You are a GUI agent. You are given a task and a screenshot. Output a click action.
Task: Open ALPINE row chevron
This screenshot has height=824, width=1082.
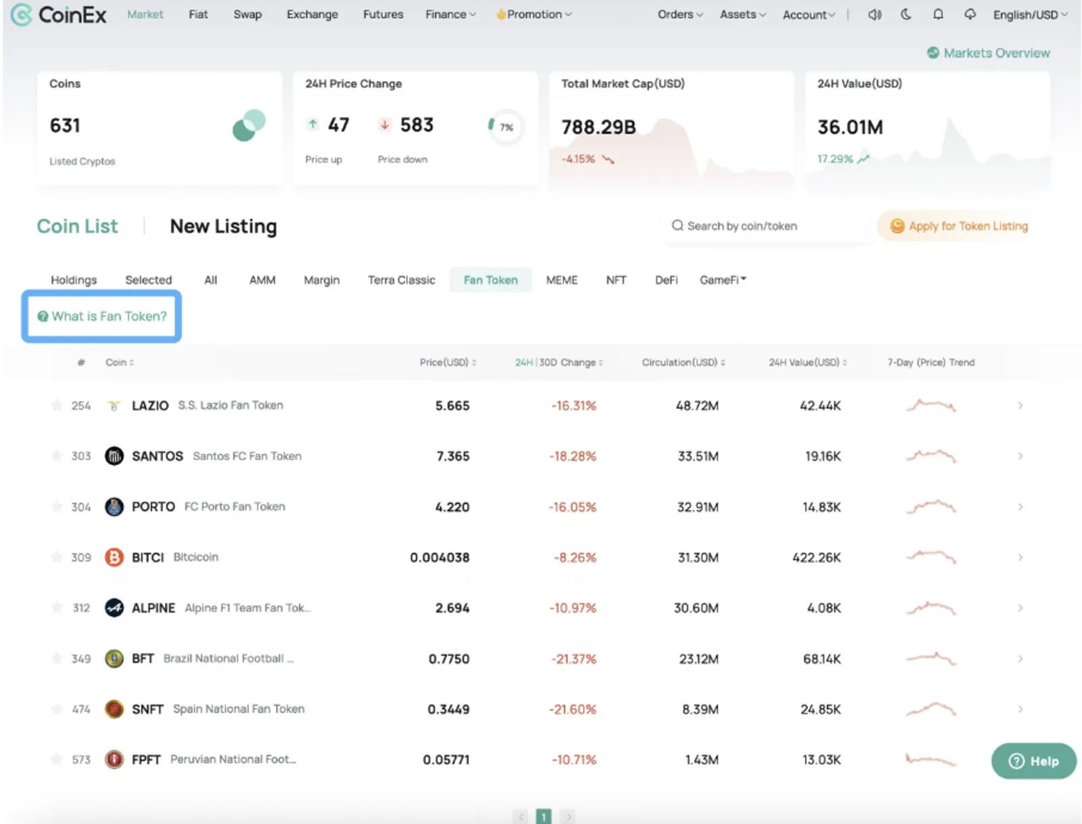click(1020, 608)
